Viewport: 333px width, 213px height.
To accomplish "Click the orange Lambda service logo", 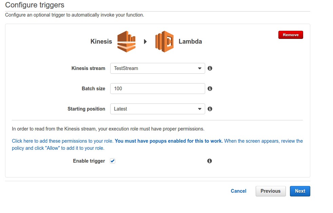I will pos(164,42).
